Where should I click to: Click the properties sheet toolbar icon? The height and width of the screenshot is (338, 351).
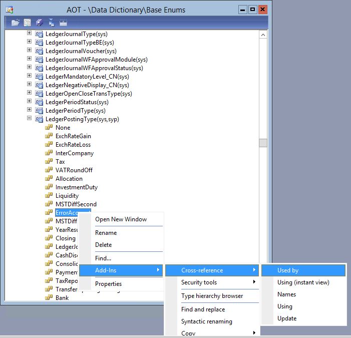point(27,22)
